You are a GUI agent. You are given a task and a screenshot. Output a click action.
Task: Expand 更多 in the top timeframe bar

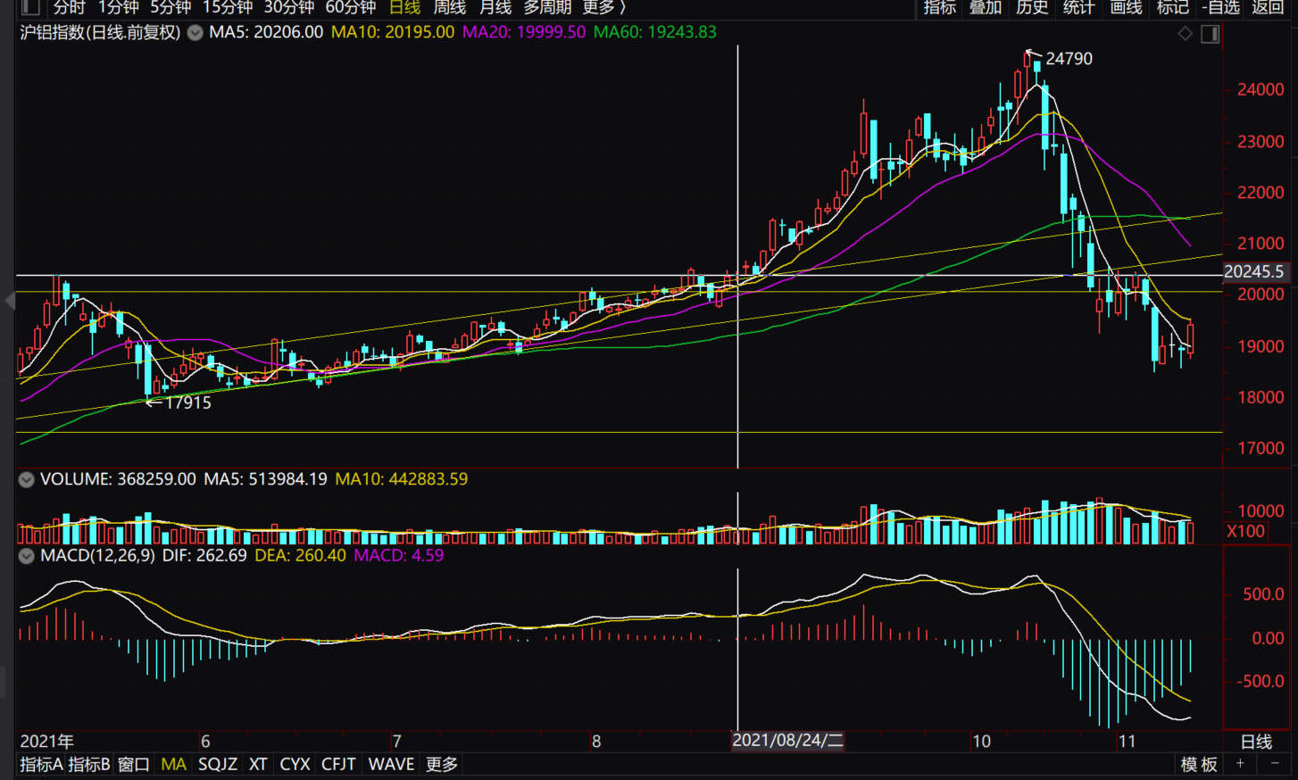pos(603,7)
